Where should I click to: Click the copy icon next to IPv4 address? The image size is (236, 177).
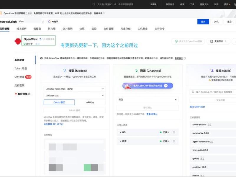click(43, 22)
